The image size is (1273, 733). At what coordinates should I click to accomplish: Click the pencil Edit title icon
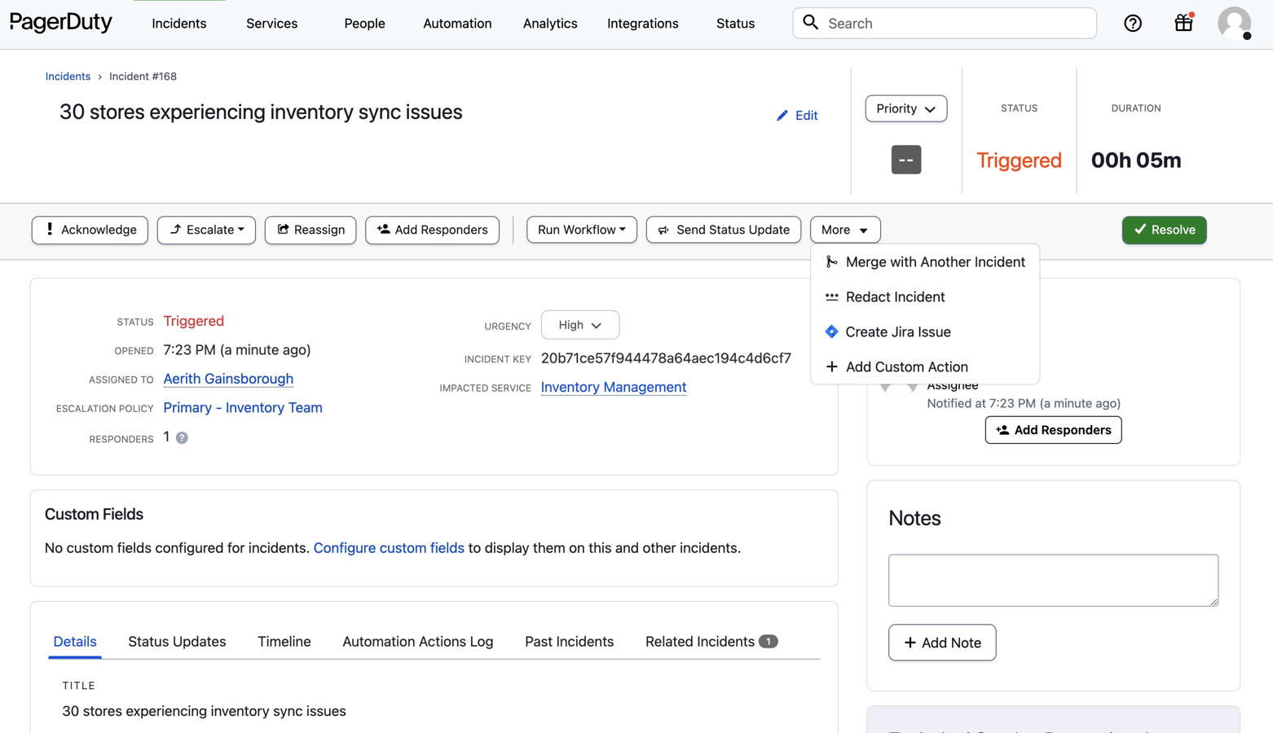[x=782, y=116]
